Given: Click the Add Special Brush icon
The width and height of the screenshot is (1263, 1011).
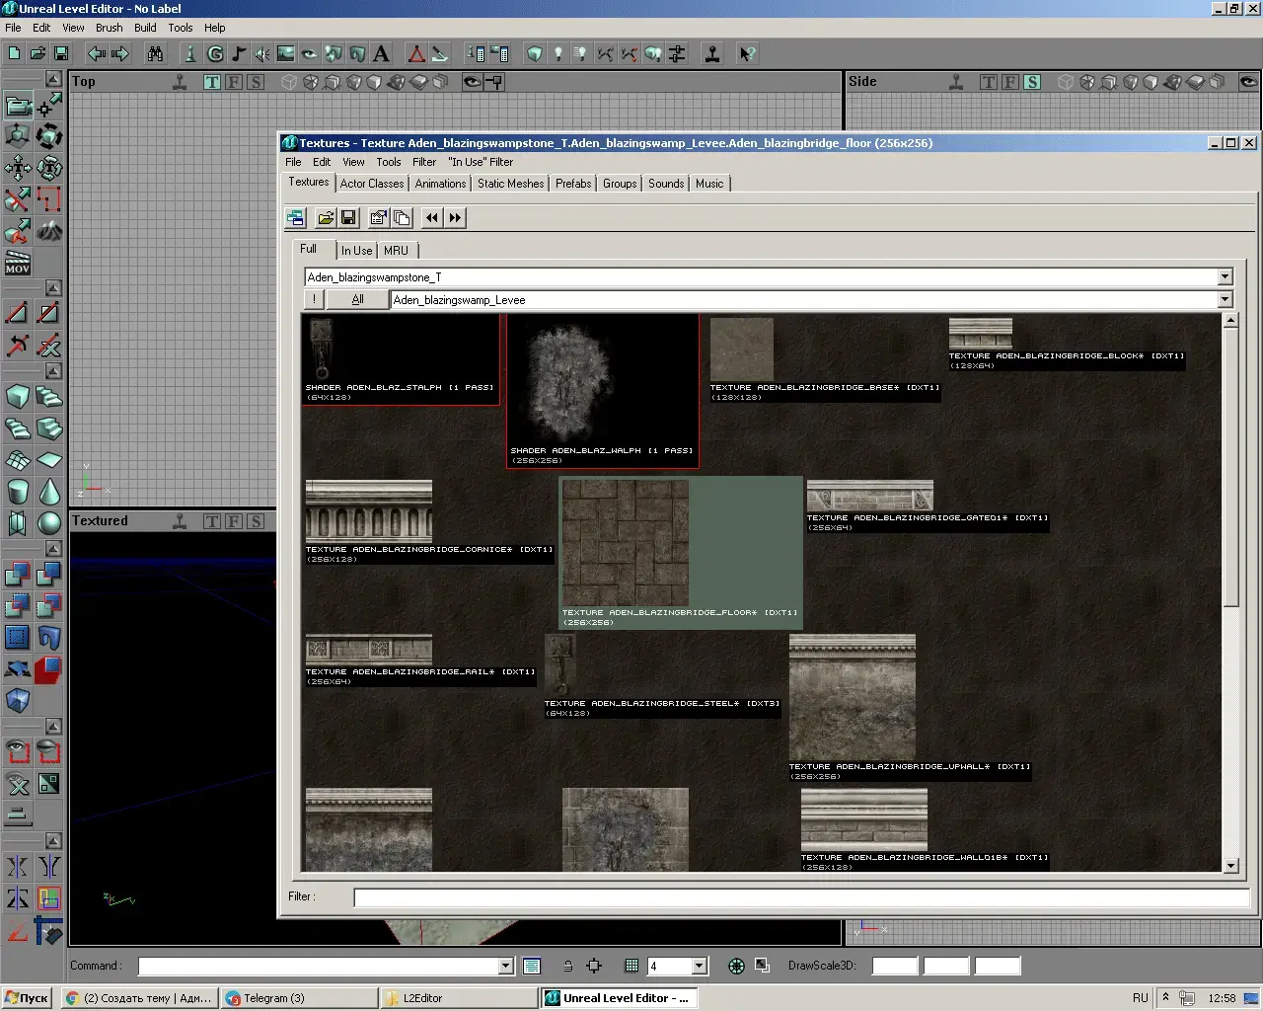Looking at the screenshot, I should point(18,638).
